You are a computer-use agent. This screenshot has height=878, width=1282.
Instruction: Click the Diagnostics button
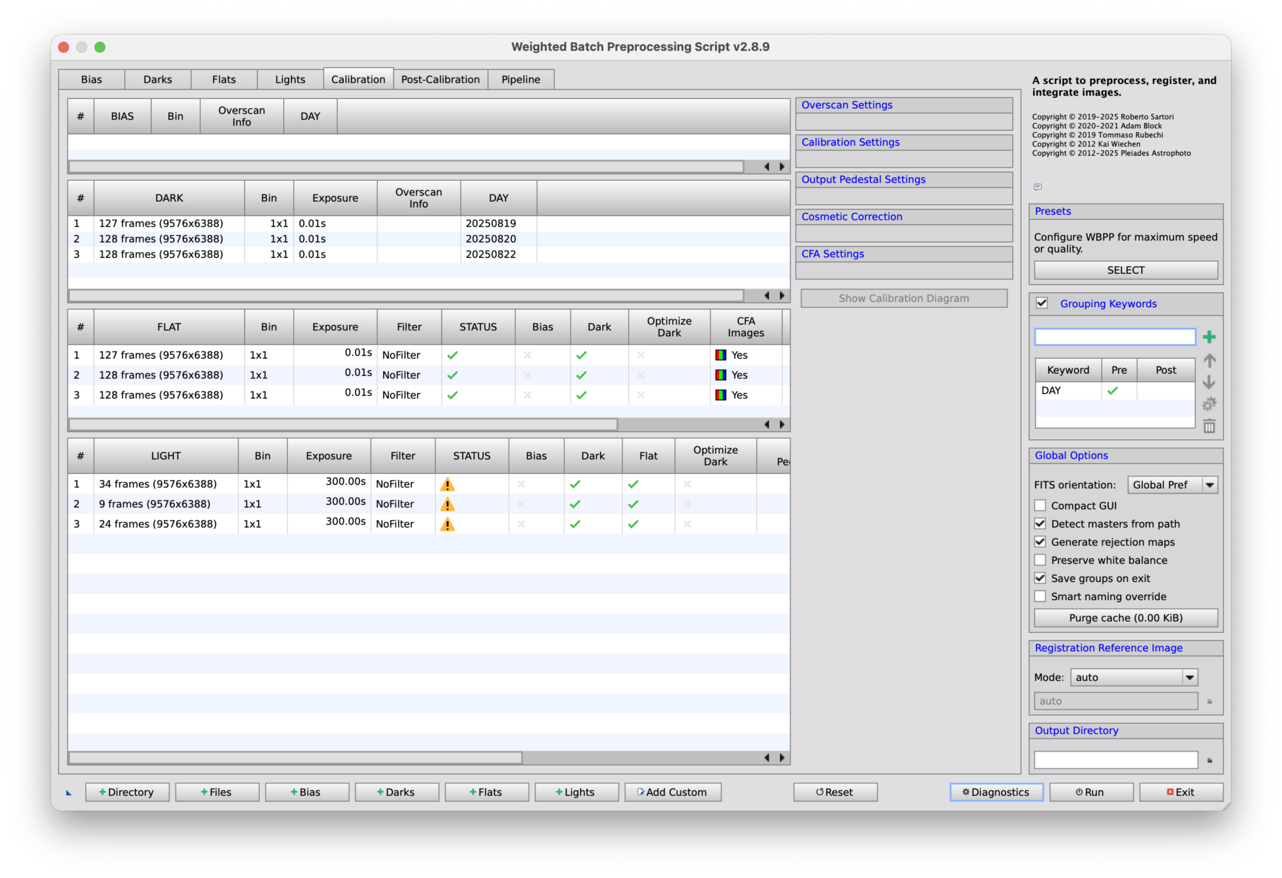(x=996, y=792)
